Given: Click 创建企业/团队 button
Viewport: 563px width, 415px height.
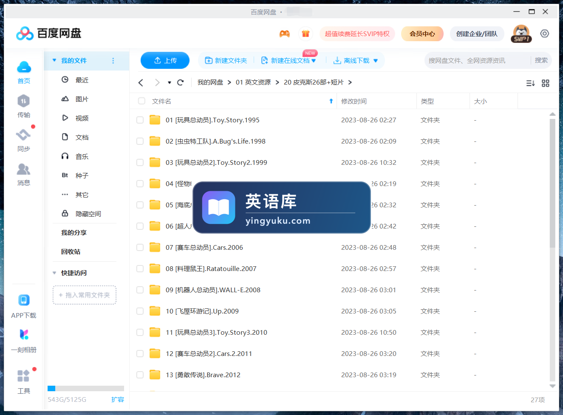Looking at the screenshot, I should tap(477, 34).
